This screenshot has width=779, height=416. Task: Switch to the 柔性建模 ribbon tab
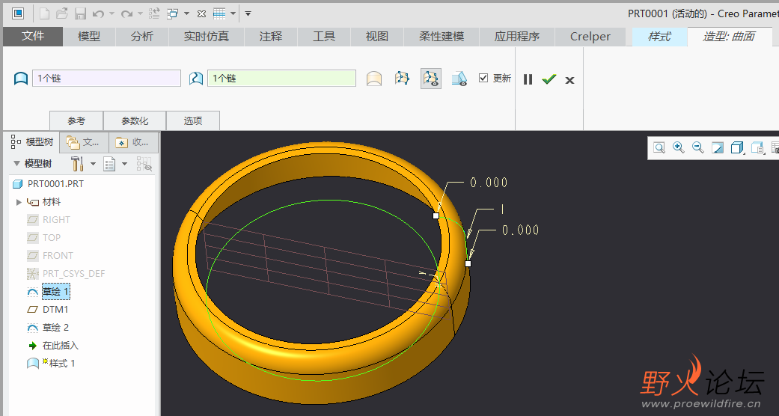(442, 36)
